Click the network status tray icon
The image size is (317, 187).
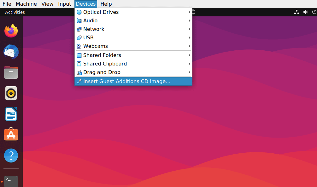[x=296, y=12]
